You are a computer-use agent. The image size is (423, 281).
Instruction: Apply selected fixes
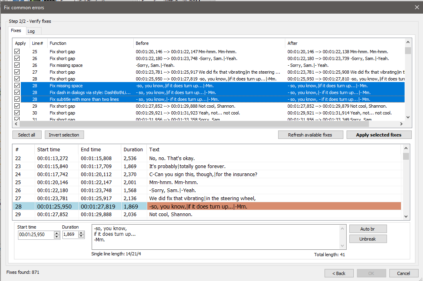[x=379, y=135]
